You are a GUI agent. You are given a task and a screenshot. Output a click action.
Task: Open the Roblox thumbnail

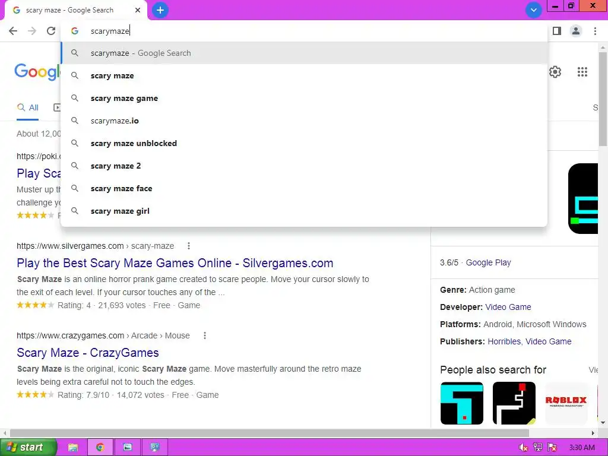(566, 403)
